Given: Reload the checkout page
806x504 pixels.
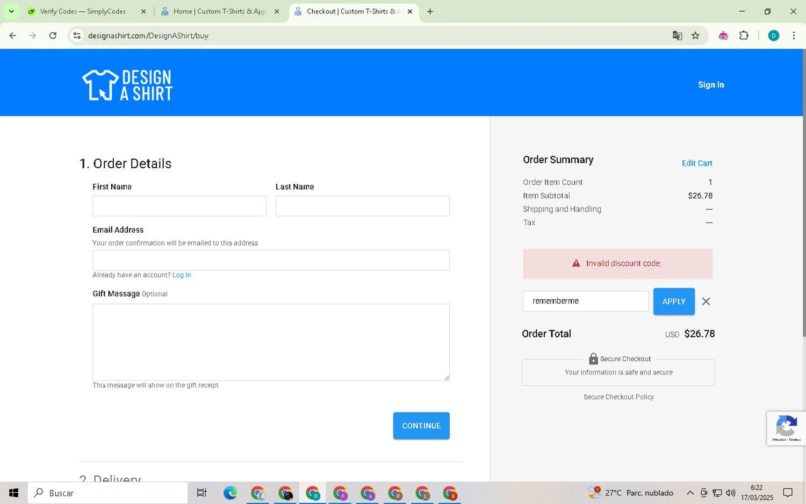Looking at the screenshot, I should (53, 35).
